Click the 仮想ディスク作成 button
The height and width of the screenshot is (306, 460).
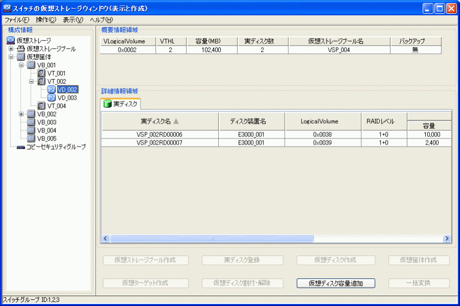(x=336, y=260)
